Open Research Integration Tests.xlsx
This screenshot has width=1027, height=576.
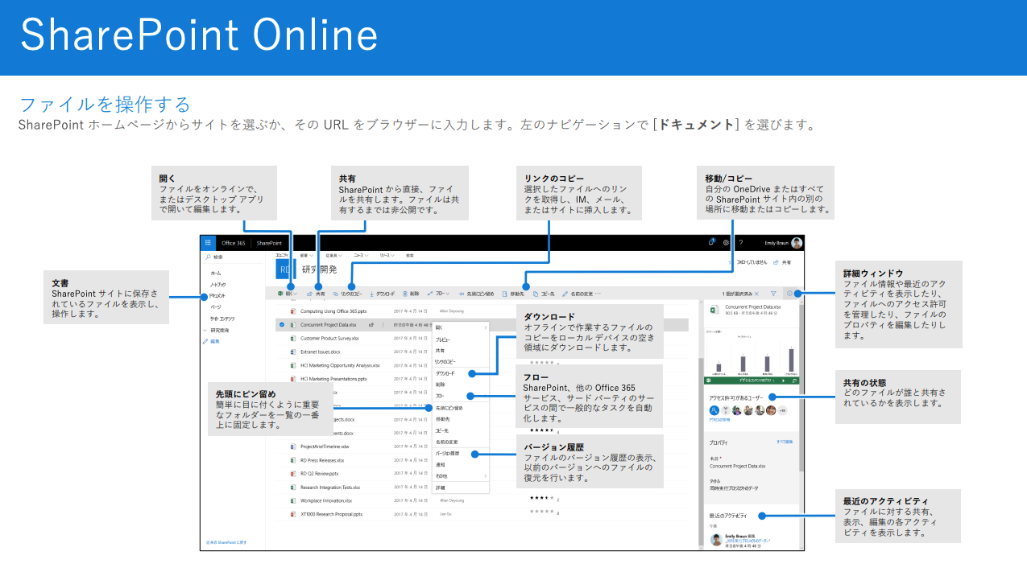coord(330,488)
